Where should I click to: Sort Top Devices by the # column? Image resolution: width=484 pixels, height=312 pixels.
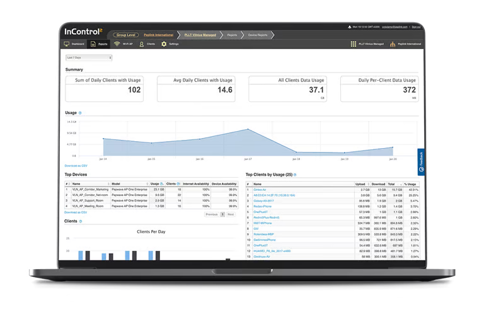pyautogui.click(x=67, y=183)
